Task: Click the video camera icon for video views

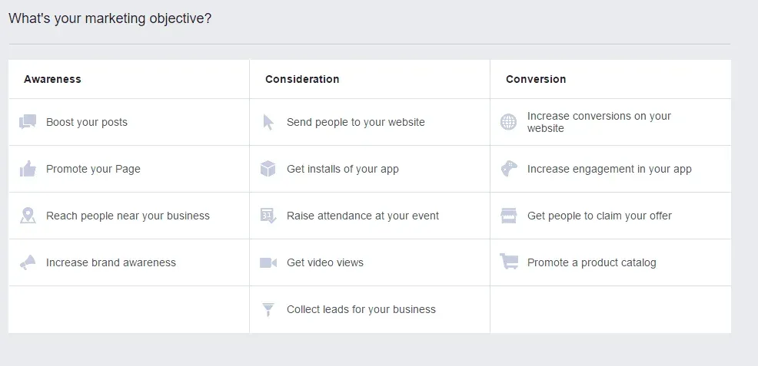Action: pos(268,262)
